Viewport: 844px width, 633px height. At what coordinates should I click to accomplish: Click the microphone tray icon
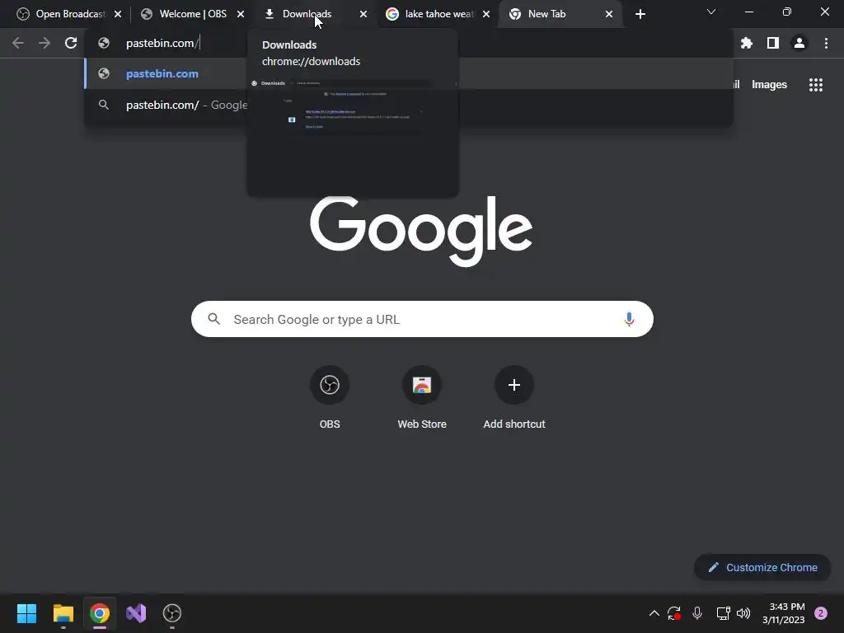pos(697,613)
